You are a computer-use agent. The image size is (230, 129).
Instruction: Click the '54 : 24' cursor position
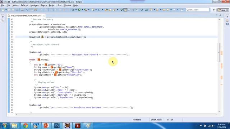170,120
